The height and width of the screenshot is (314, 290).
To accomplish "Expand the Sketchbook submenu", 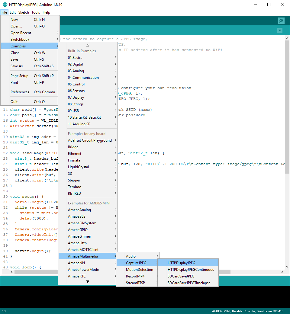I will 30,40.
